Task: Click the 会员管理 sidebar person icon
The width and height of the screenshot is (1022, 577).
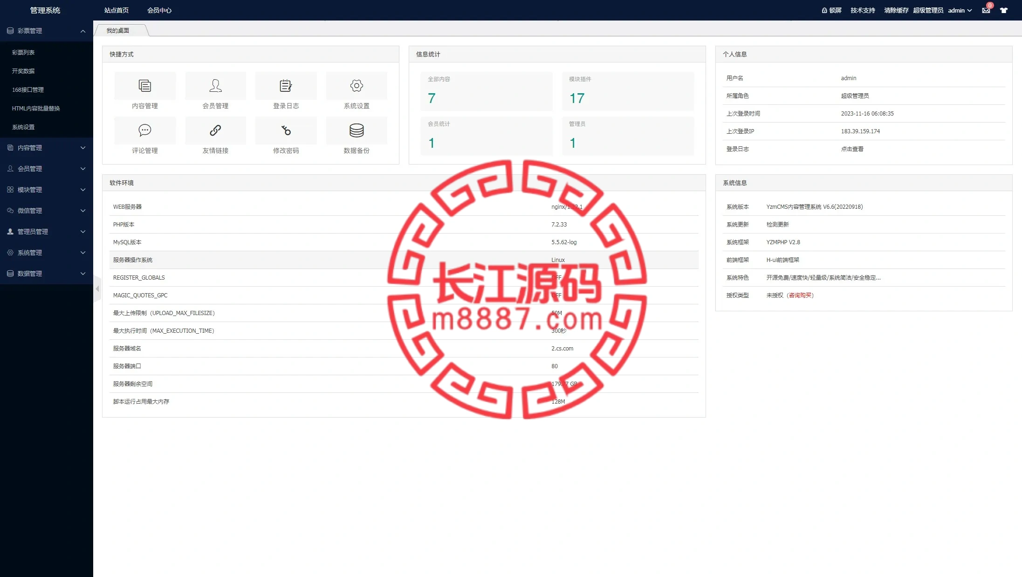Action: (x=10, y=169)
